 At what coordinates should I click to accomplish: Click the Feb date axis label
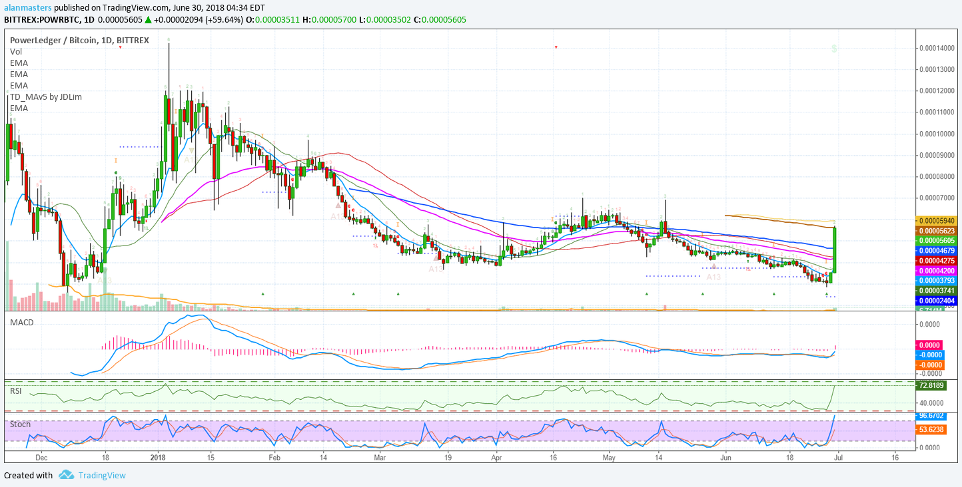point(274,458)
